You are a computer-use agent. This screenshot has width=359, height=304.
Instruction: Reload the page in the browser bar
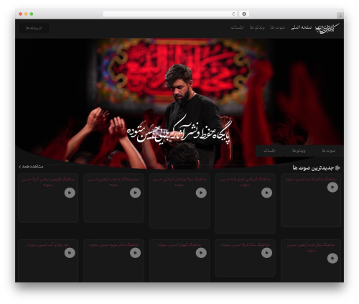(x=233, y=14)
